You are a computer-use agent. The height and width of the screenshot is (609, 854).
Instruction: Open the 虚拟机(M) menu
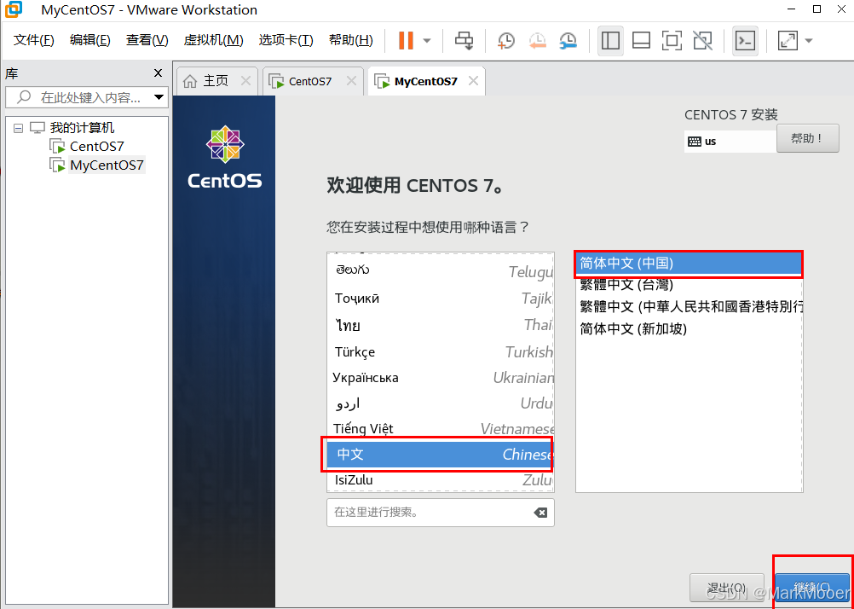point(213,40)
